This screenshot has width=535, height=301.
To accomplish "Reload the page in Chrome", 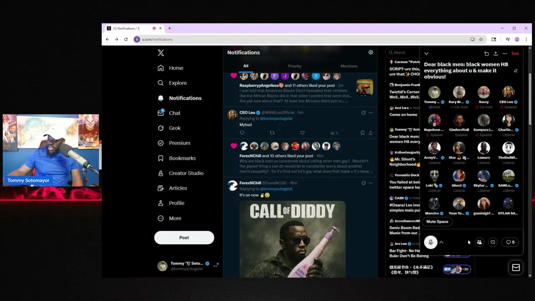I will coord(126,39).
